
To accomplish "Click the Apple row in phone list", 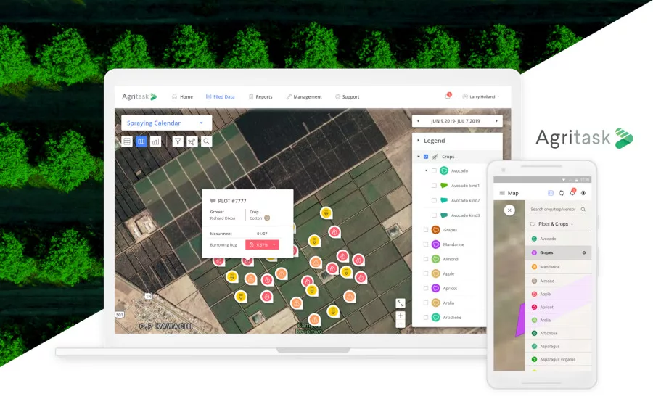I will (x=558, y=294).
